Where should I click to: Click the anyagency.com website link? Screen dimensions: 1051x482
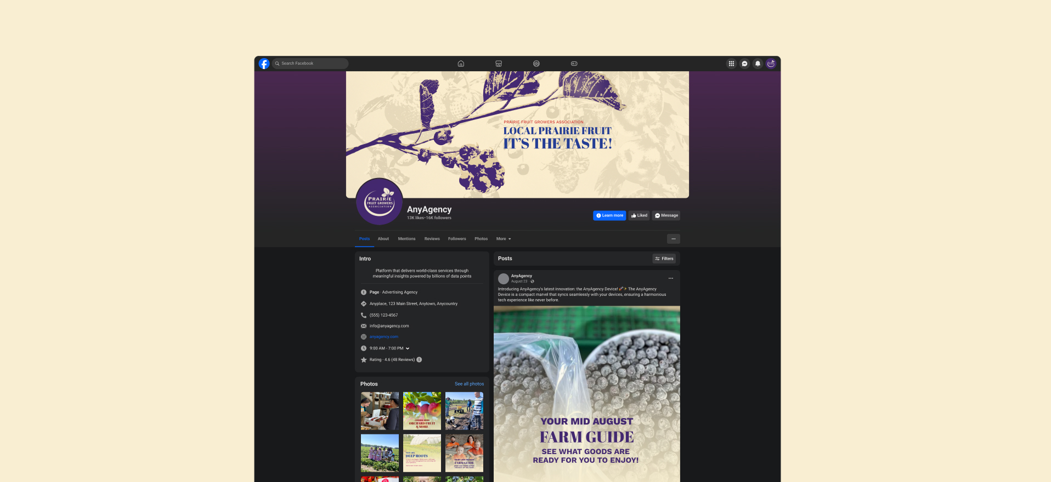point(384,337)
